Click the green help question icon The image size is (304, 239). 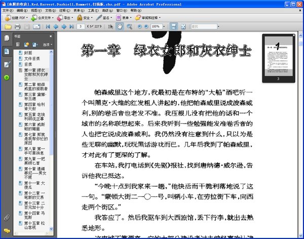(7, 78)
